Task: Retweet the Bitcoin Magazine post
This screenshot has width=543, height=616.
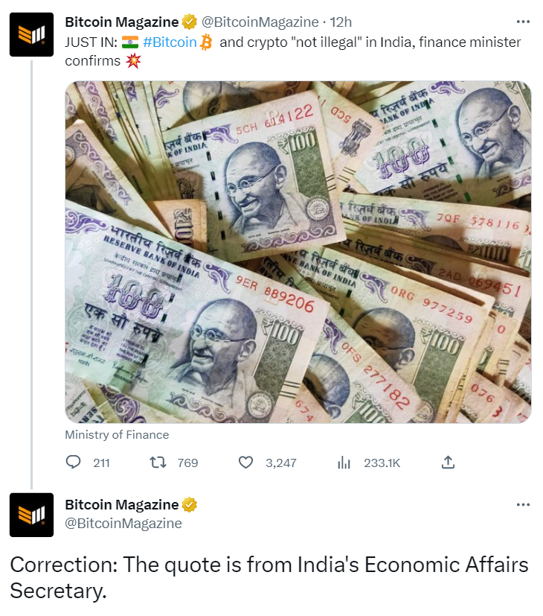Action: pyautogui.click(x=158, y=463)
